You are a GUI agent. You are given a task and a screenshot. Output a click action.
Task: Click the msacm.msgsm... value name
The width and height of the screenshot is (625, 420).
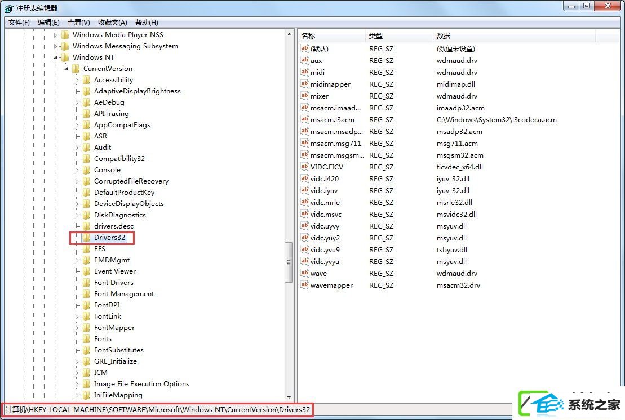coord(337,155)
